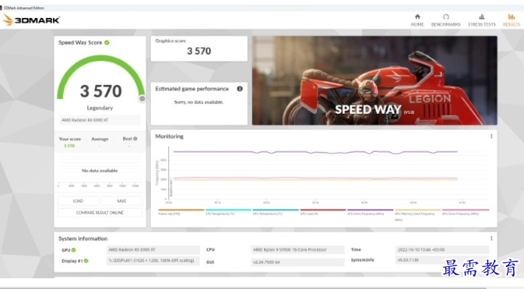Click Compare Result Online
The width and height of the screenshot is (524, 289).
pyautogui.click(x=100, y=213)
